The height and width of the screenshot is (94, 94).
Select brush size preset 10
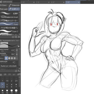pos(3,91)
